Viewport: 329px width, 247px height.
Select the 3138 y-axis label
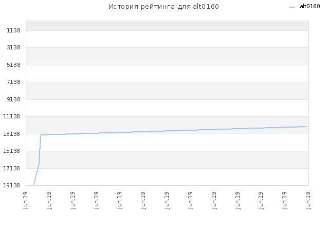[x=14, y=48]
